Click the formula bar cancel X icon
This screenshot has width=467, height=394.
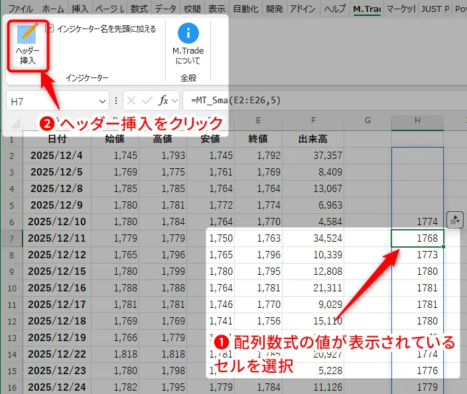[x=131, y=101]
